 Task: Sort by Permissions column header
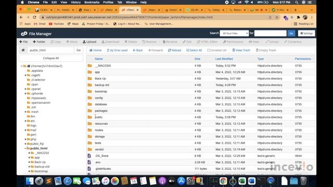(x=303, y=59)
